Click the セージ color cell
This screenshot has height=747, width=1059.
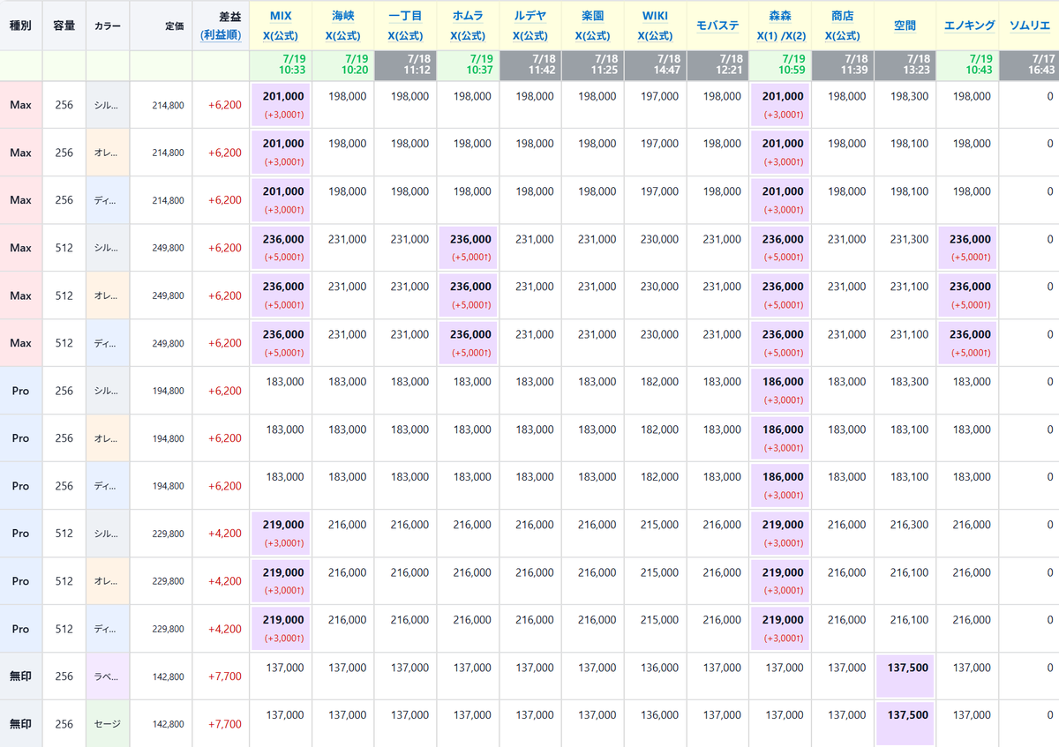coord(108,723)
